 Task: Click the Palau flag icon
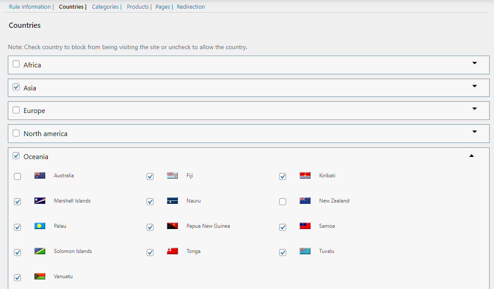pos(40,226)
